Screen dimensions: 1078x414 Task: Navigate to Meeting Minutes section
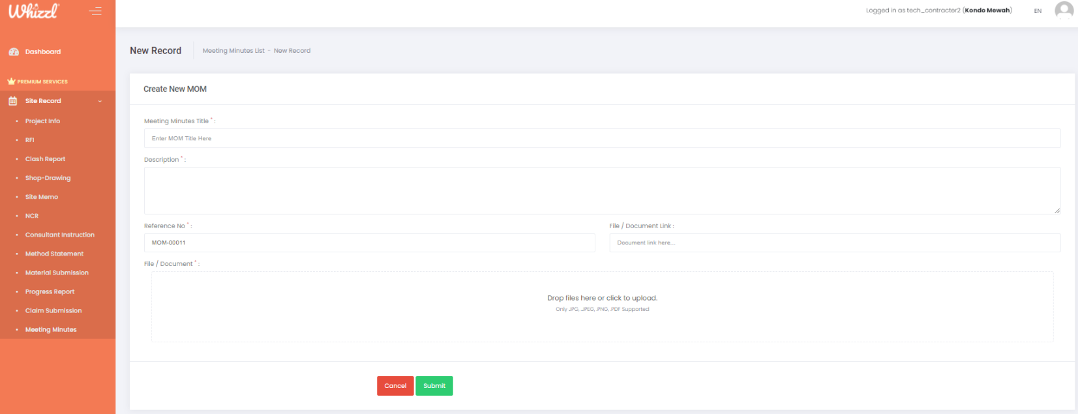51,330
